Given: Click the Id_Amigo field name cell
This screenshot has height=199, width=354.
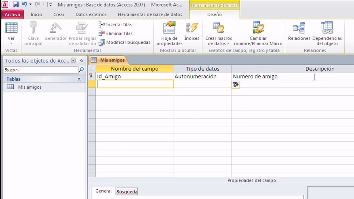Looking at the screenshot, I should [x=134, y=77].
